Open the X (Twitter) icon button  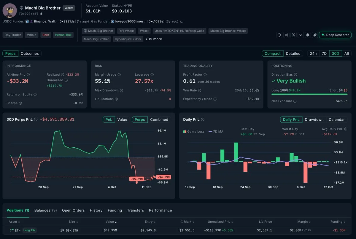[x=293, y=35]
